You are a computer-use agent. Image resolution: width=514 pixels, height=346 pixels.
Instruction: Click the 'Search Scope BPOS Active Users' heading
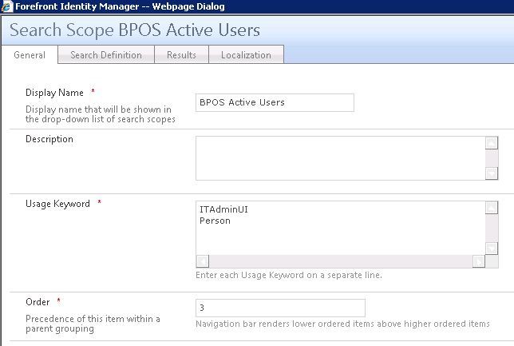[x=135, y=30]
